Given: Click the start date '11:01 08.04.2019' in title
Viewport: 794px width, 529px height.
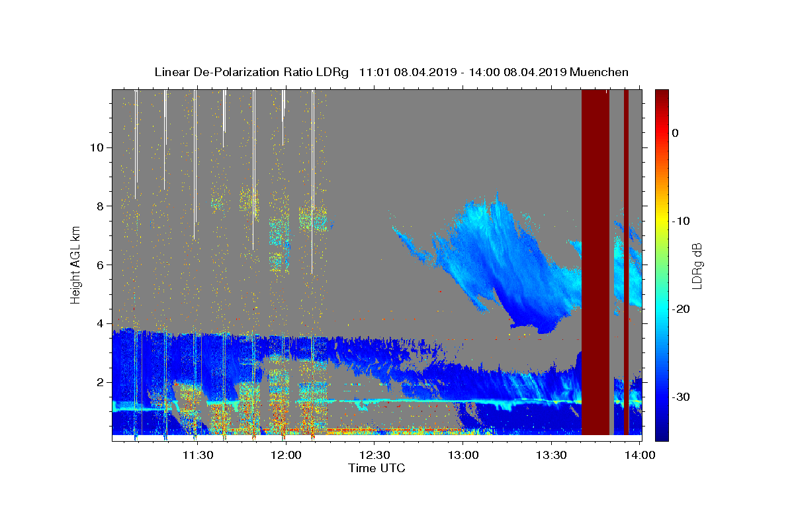Looking at the screenshot, I should point(408,72).
